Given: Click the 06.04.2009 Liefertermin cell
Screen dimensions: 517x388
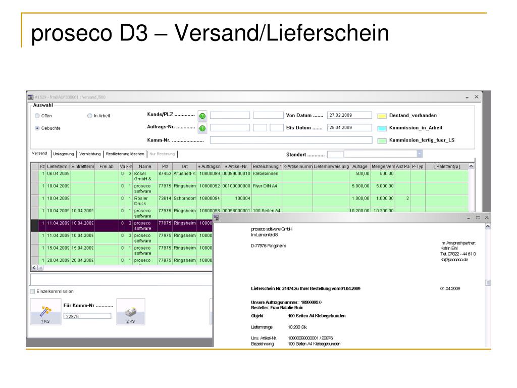Looking at the screenshot, I should (x=58, y=176).
